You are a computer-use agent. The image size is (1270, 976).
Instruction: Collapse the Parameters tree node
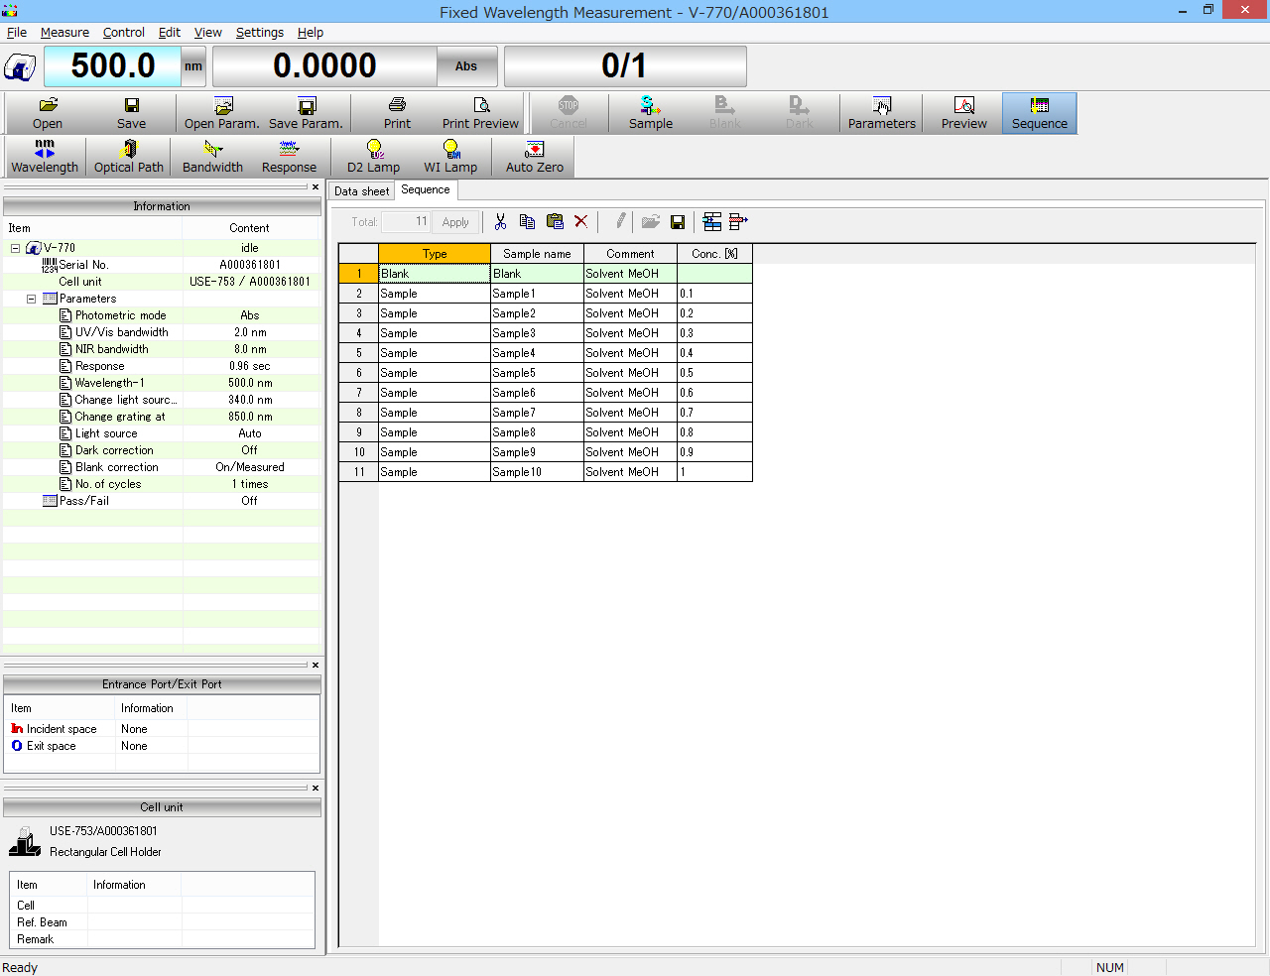click(x=32, y=299)
